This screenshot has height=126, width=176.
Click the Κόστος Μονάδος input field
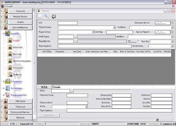pos(121,99)
